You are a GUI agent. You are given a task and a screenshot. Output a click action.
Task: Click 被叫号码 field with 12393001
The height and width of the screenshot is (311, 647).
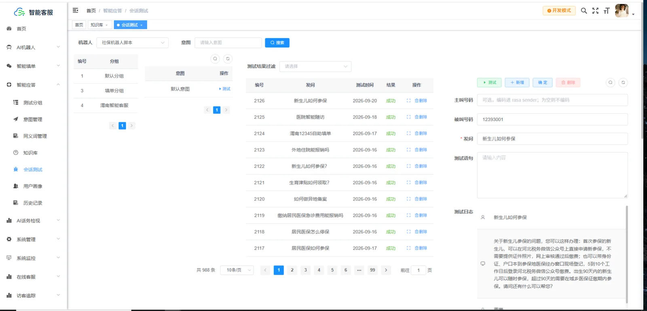[x=552, y=120]
